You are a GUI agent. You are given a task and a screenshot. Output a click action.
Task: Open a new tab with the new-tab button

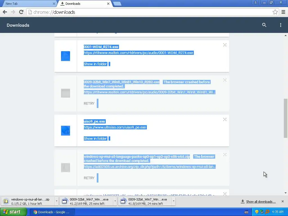117,4
